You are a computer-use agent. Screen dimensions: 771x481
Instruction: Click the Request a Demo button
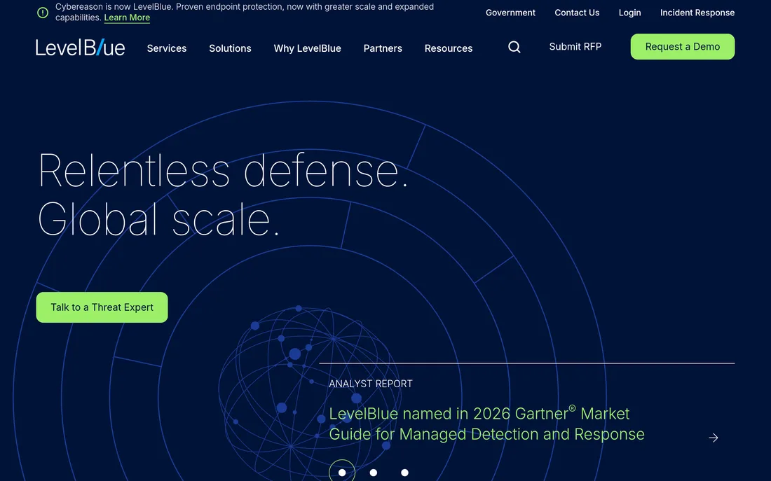click(683, 47)
